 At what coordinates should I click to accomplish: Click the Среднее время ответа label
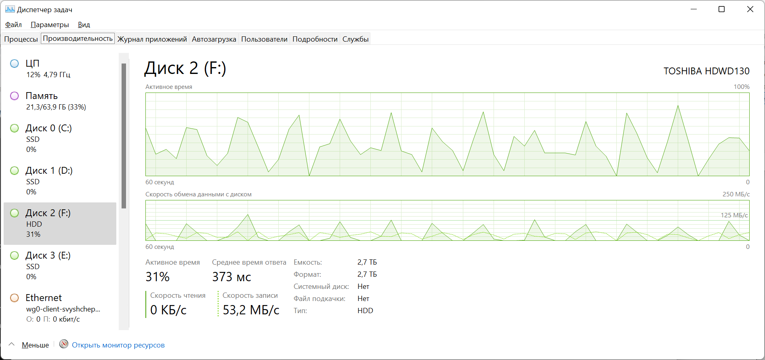(249, 262)
